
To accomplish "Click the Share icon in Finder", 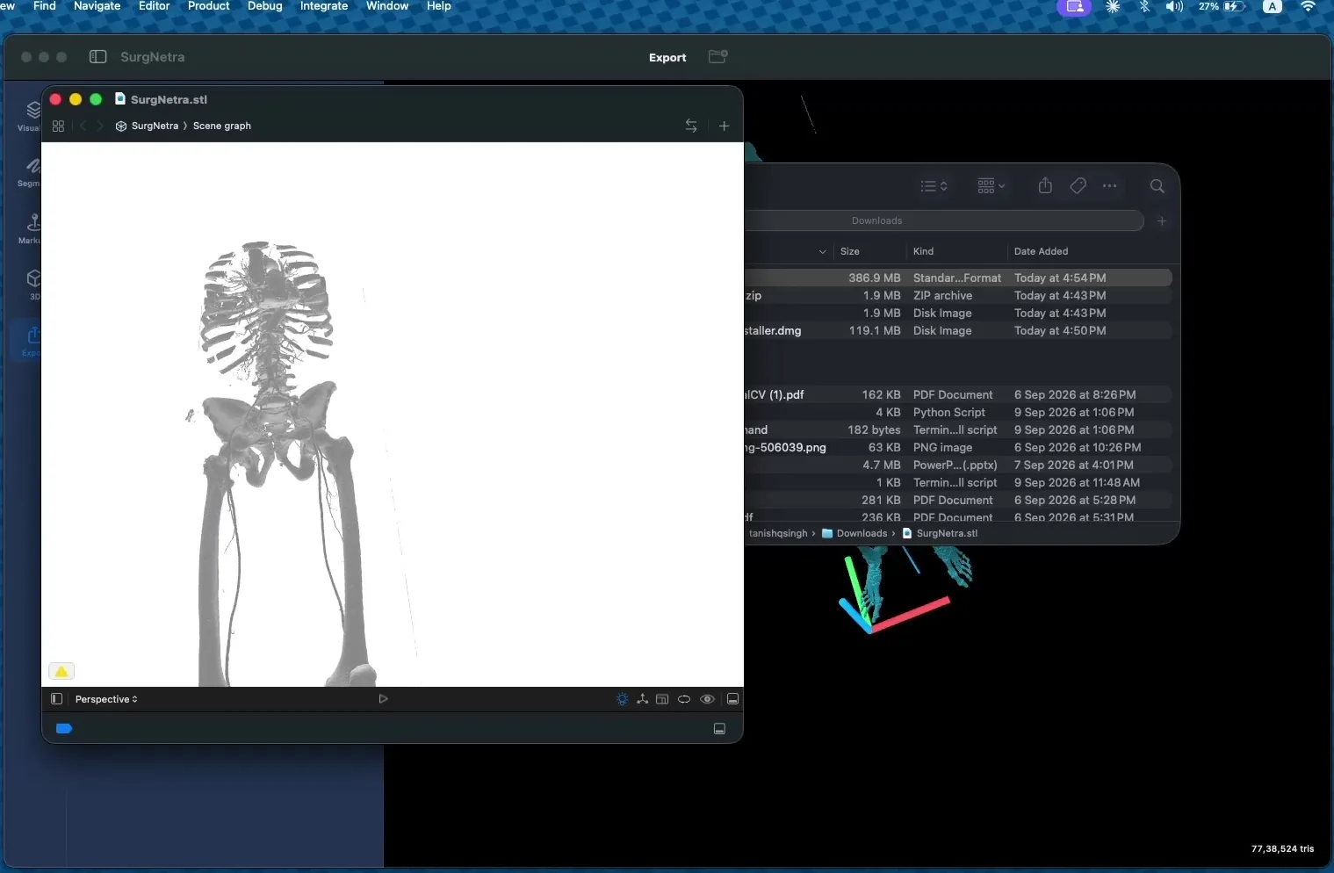I will point(1045,185).
